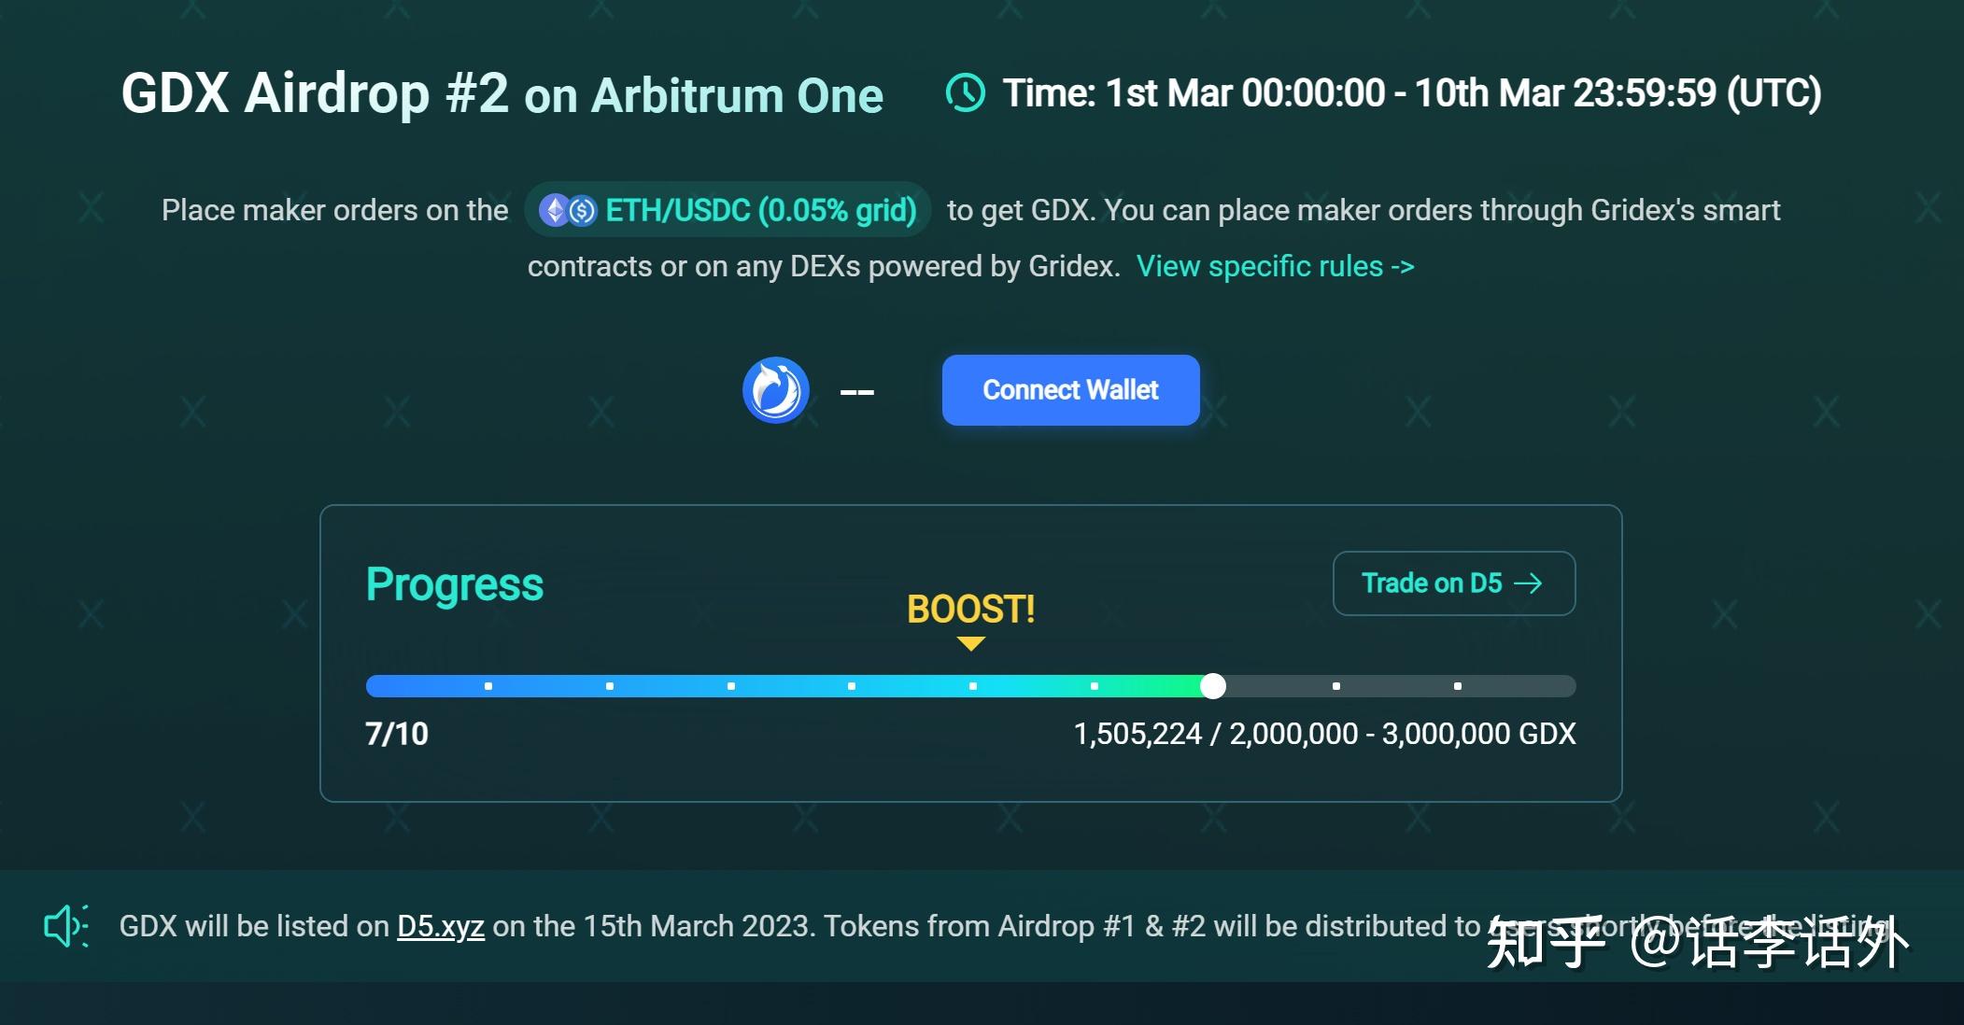Click the BOOST! label
The height and width of the screenshot is (1025, 1964).
click(x=971, y=609)
